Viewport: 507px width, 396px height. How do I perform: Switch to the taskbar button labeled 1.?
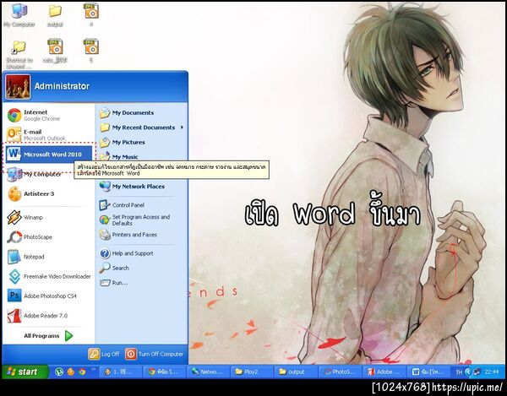[120, 372]
